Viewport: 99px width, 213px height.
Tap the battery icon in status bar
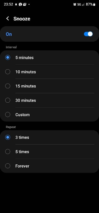coord(94,4)
